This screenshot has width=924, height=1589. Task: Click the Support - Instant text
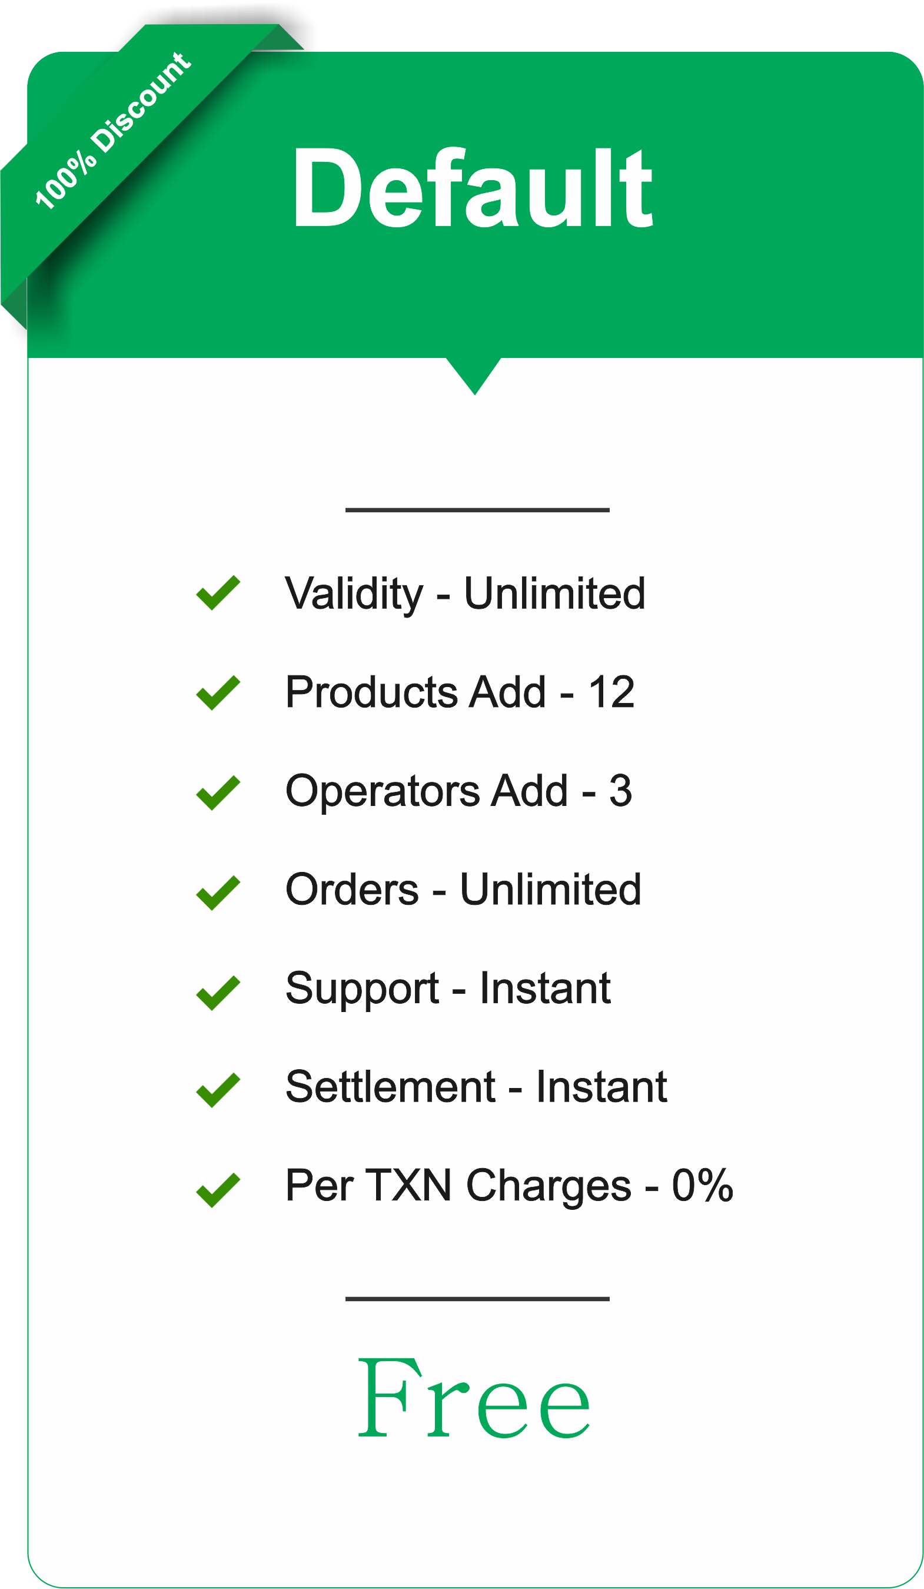coord(448,988)
